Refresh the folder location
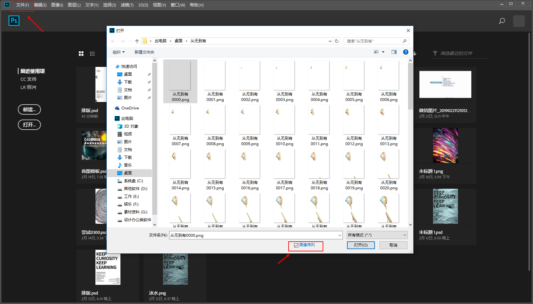Viewport: 533px width, 304px height. [x=337, y=41]
